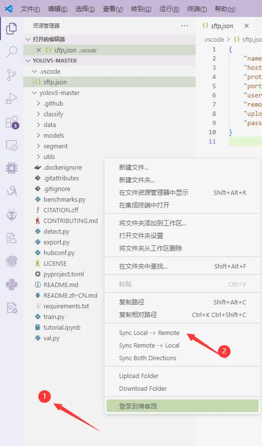Open the Python sidebar icon
The width and height of the screenshot is (262, 446).
tap(12, 284)
